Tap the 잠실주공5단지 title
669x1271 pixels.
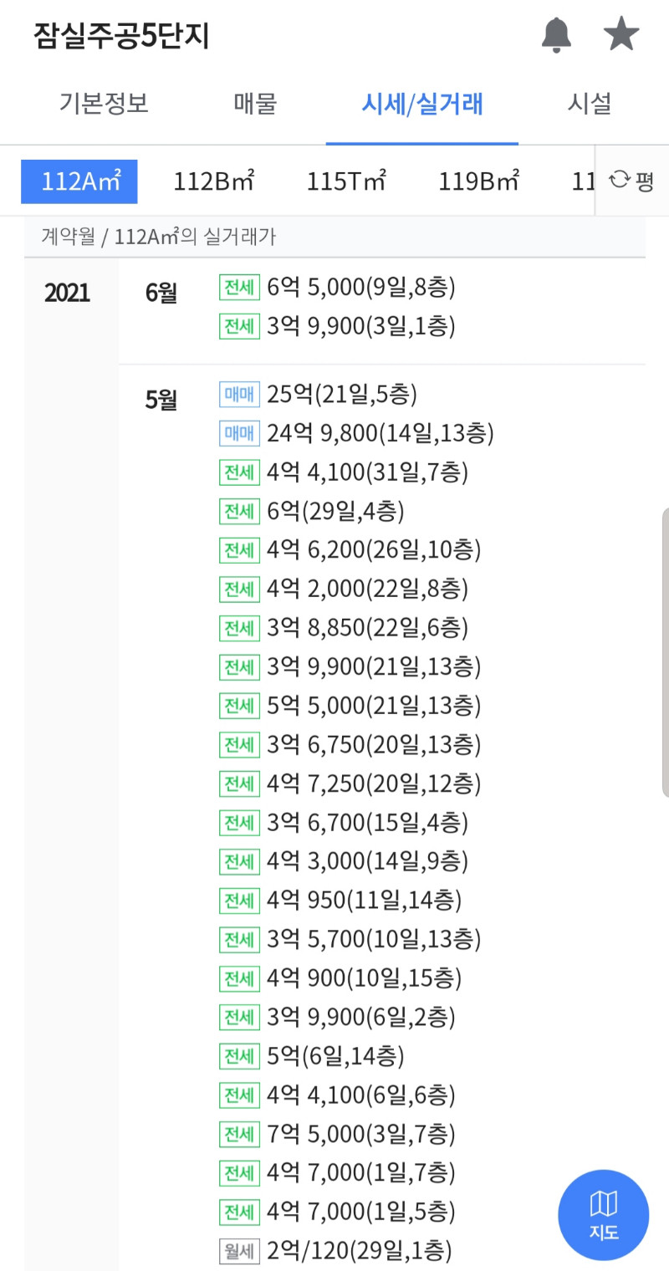[122, 36]
